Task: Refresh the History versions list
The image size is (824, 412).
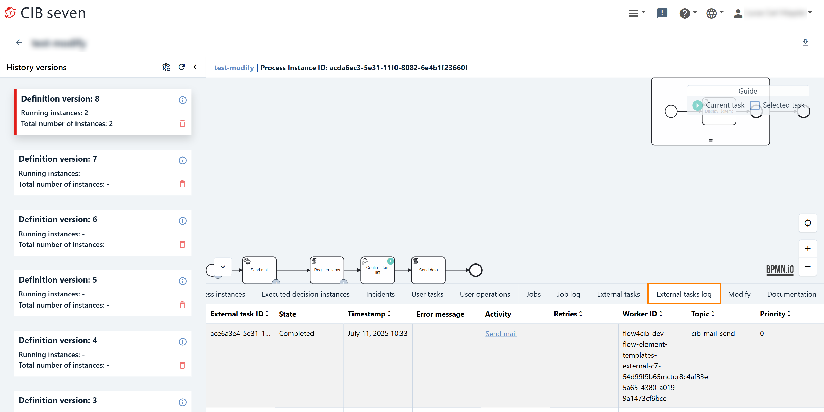Action: (x=181, y=67)
